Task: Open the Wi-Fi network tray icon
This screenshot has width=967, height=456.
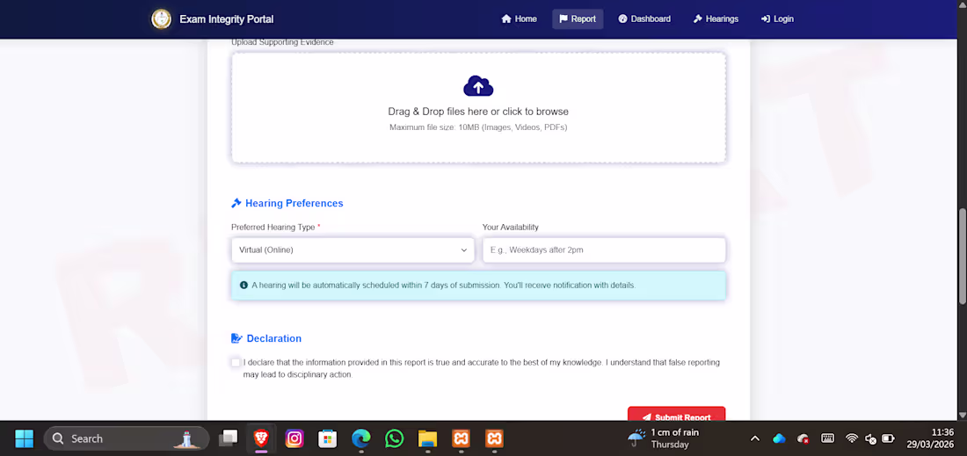Action: tap(852, 438)
